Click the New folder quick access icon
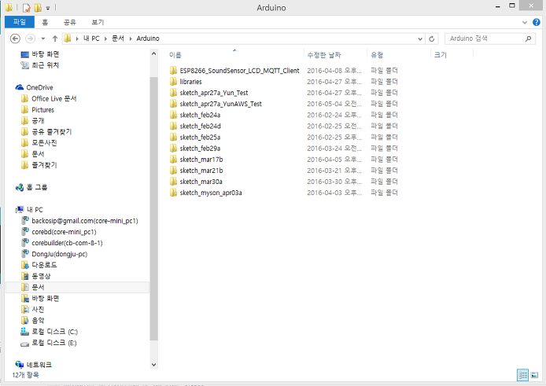 38,7
